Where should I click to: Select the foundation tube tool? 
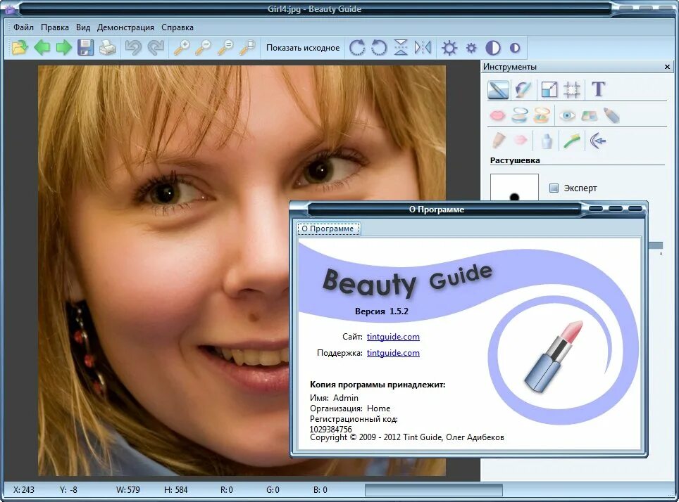(x=499, y=141)
